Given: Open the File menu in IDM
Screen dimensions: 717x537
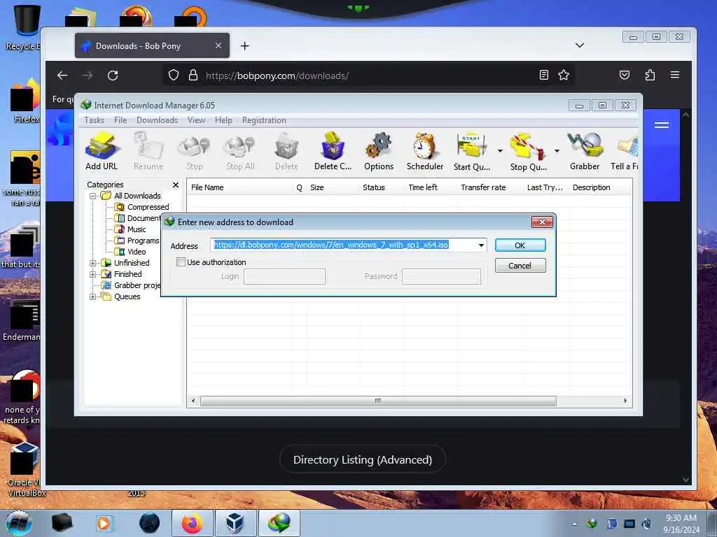Looking at the screenshot, I should coord(120,120).
